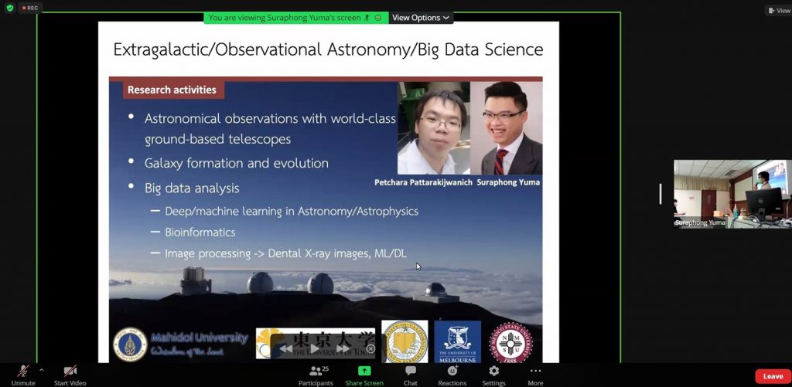Click the fast-forward button on overlay
Screen dimensions: 792x387
[343, 348]
